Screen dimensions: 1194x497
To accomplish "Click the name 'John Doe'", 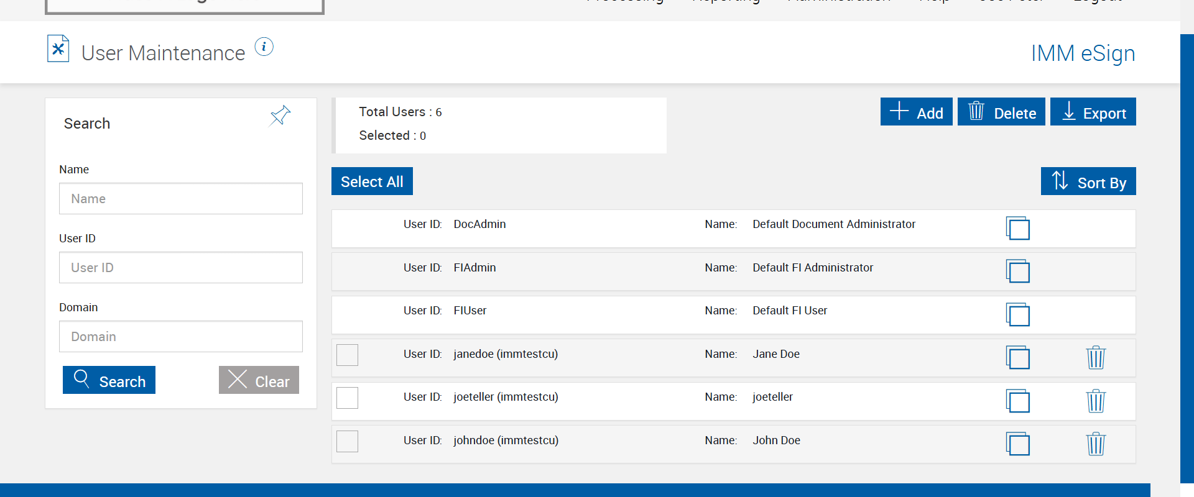I will (776, 440).
